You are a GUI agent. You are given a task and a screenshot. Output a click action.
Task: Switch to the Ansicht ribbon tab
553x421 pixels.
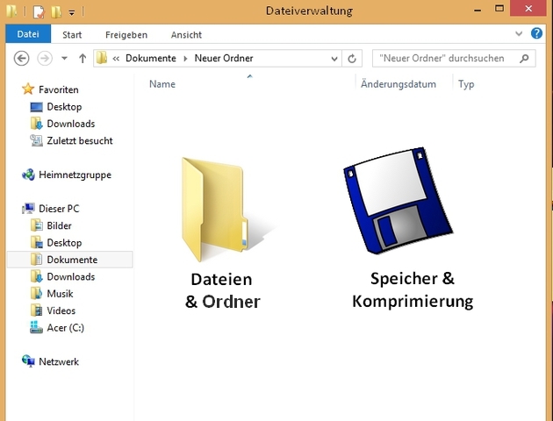click(187, 34)
